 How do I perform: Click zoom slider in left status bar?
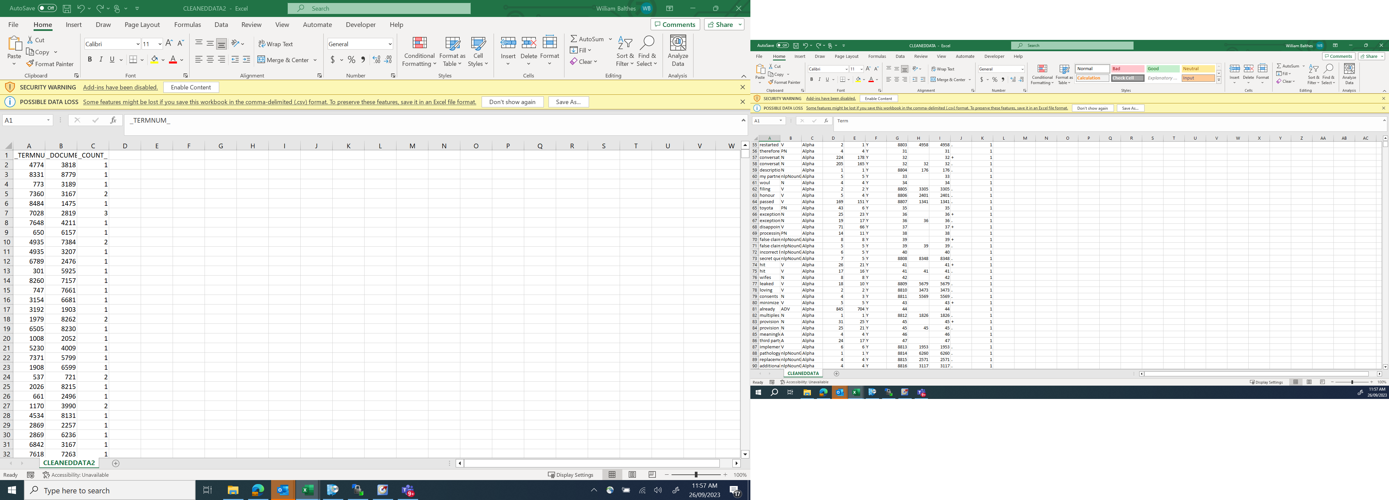pos(695,475)
